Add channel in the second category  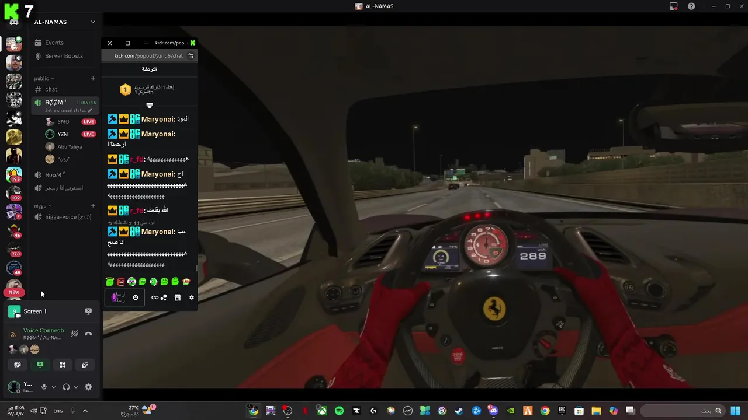[x=93, y=206]
